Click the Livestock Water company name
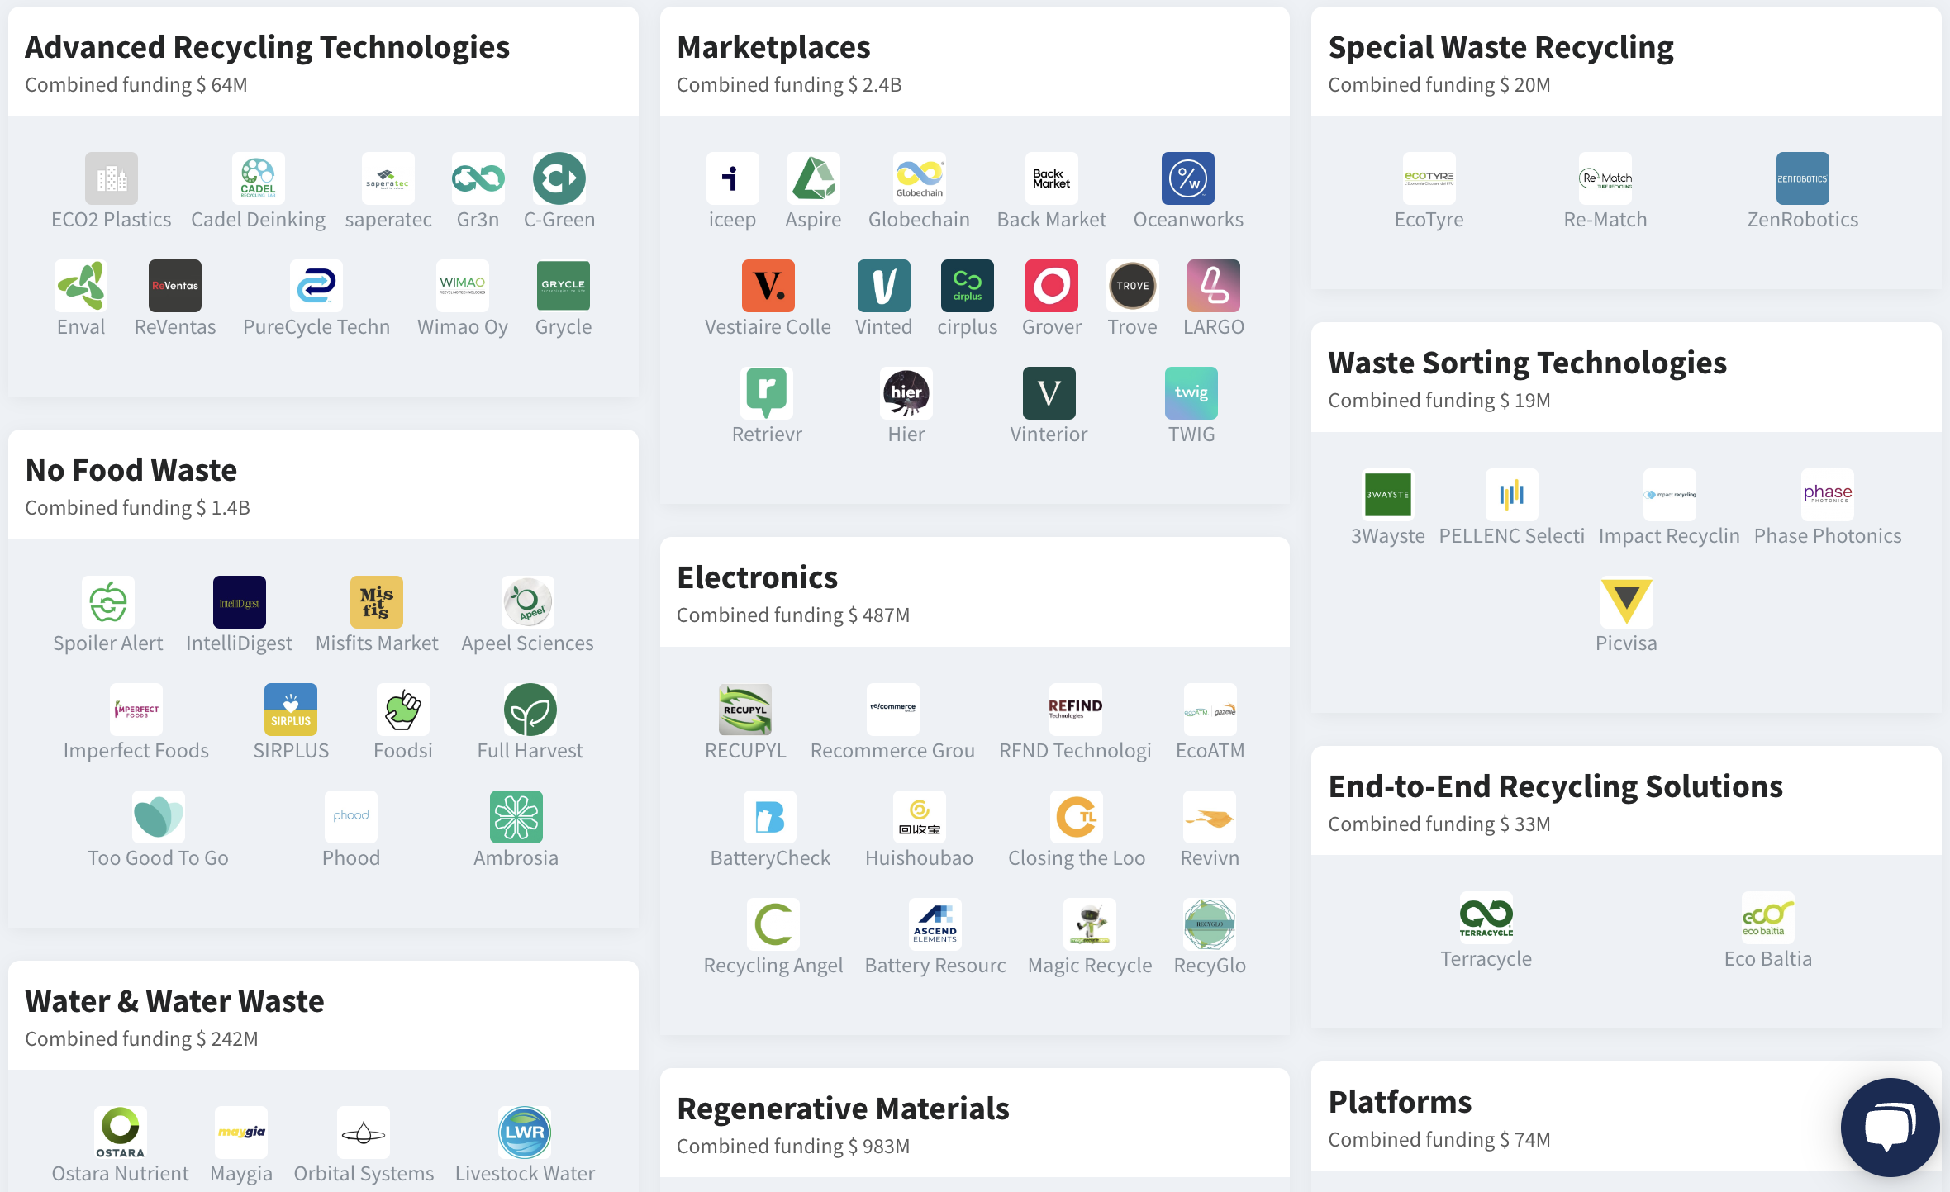Image resolution: width=1950 pixels, height=1192 pixels. [526, 1174]
